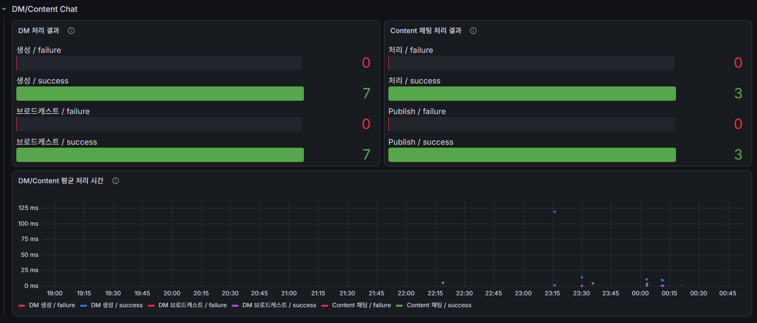Click blue color swatch of DM 생성 / success
757x323 pixels.
[x=84, y=305]
